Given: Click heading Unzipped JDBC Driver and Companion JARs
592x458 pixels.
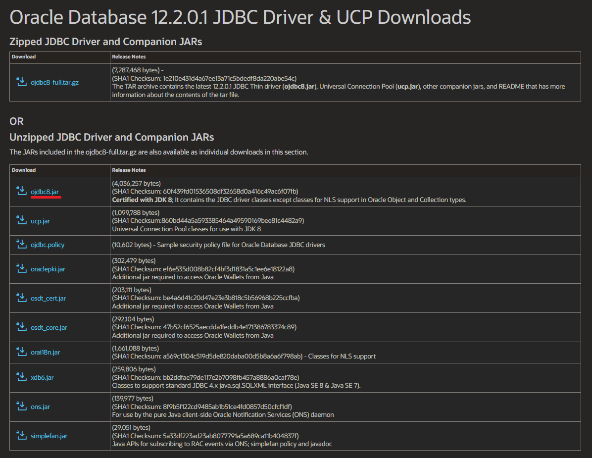Looking at the screenshot, I should (x=112, y=137).
